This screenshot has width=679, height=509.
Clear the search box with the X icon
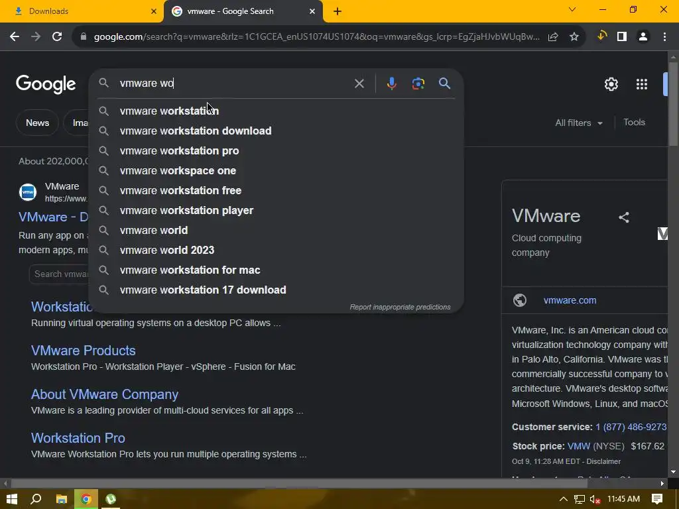359,84
